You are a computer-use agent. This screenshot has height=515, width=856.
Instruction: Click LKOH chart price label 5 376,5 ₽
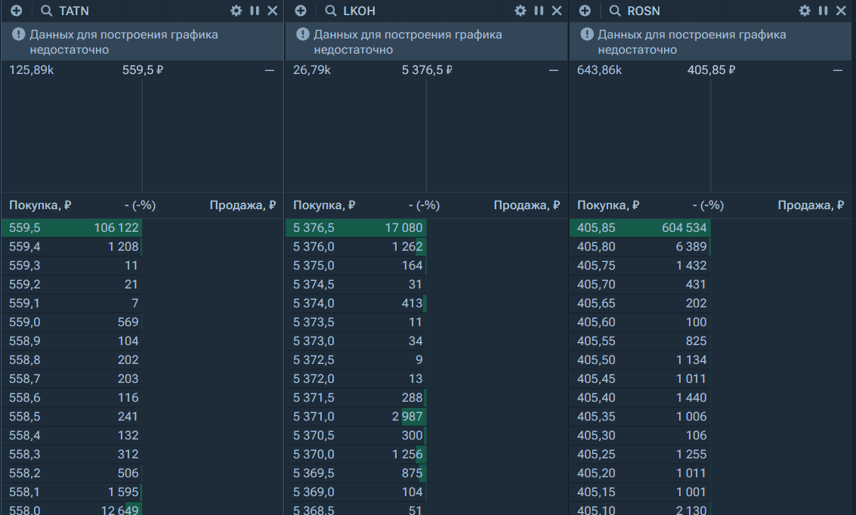tap(427, 70)
